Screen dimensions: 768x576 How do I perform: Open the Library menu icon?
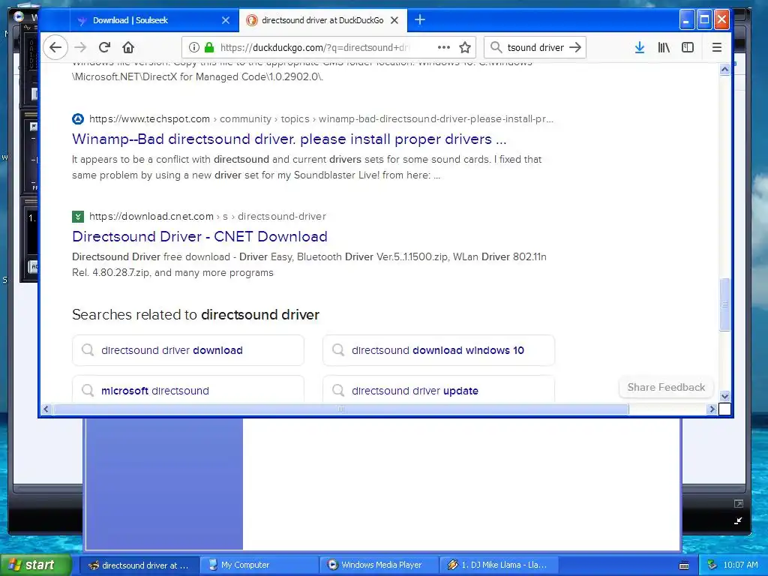click(x=664, y=47)
